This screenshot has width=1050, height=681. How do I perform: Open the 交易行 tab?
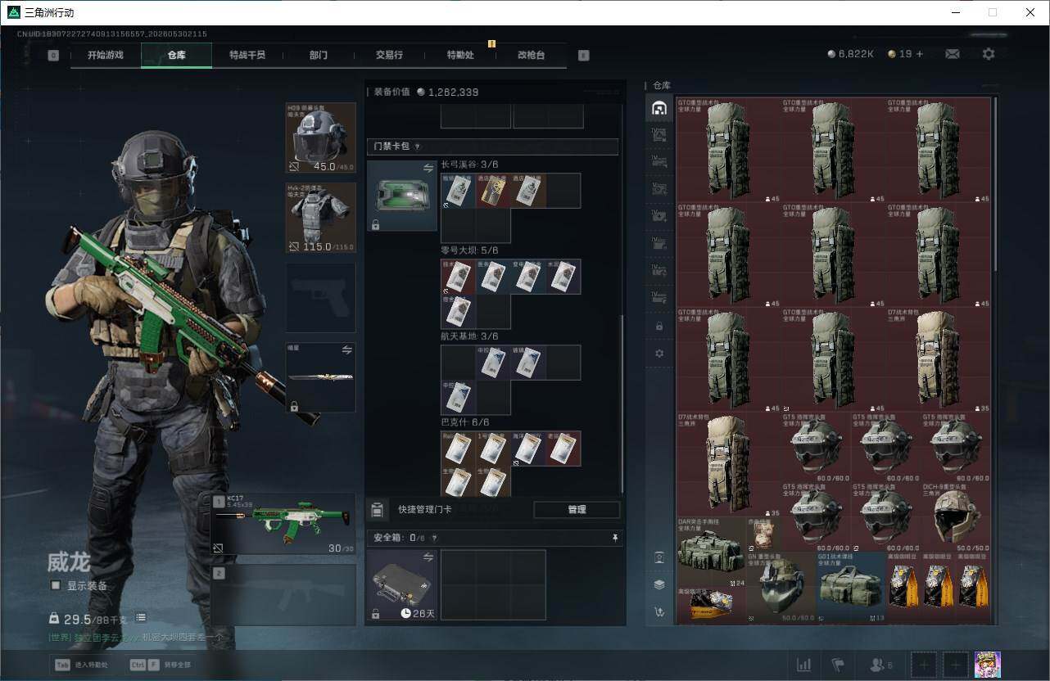pyautogui.click(x=389, y=55)
